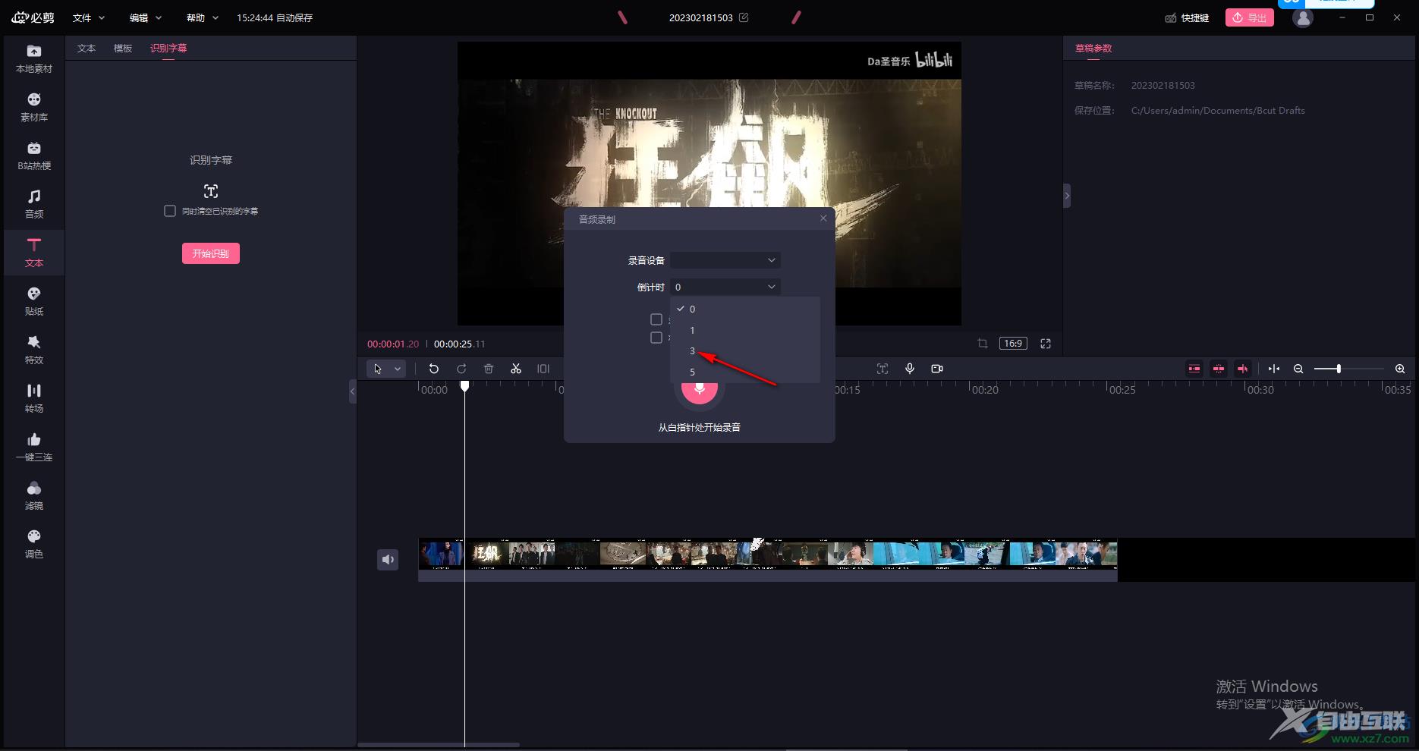Click the timeline horizontal scrollbar

click(439, 745)
